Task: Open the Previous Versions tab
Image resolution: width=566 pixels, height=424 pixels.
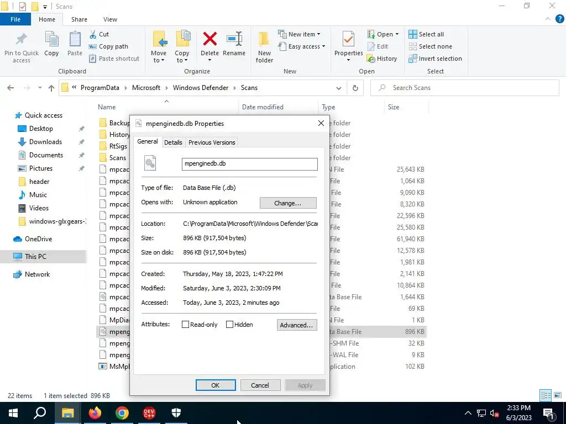Action: tap(212, 142)
